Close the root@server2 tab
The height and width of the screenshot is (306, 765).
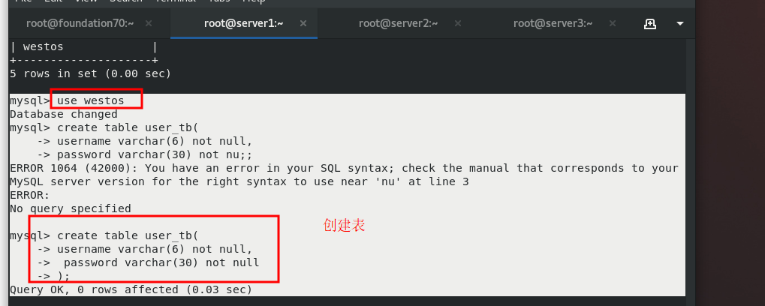tap(458, 23)
